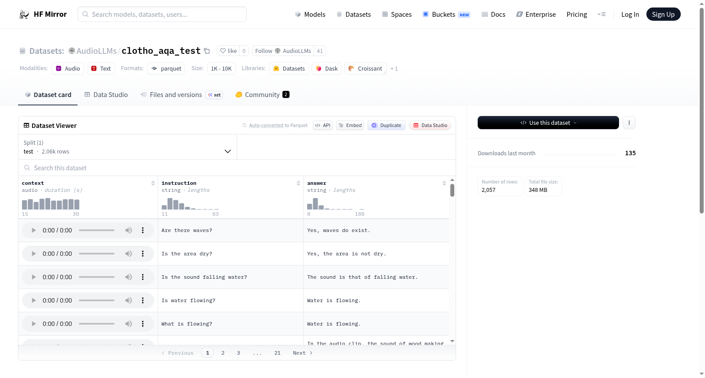Like this dataset
Screen dimensions: 705x378
[228, 51]
